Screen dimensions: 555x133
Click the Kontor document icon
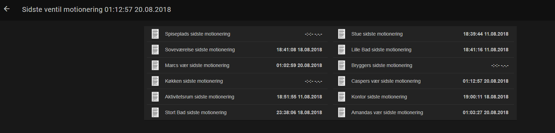point(342,97)
